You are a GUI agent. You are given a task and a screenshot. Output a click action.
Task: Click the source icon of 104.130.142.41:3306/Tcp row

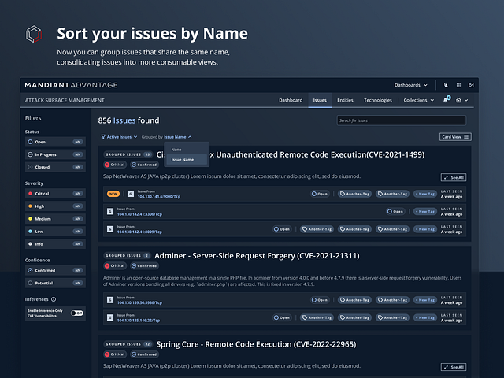tap(110, 212)
